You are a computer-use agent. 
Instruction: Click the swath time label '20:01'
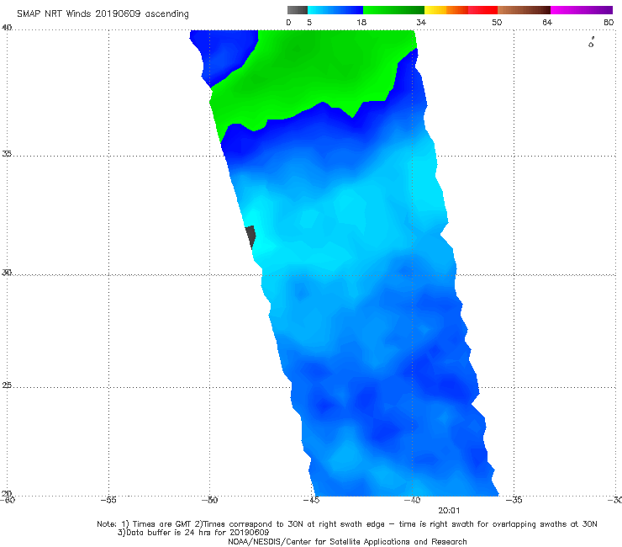point(449,511)
